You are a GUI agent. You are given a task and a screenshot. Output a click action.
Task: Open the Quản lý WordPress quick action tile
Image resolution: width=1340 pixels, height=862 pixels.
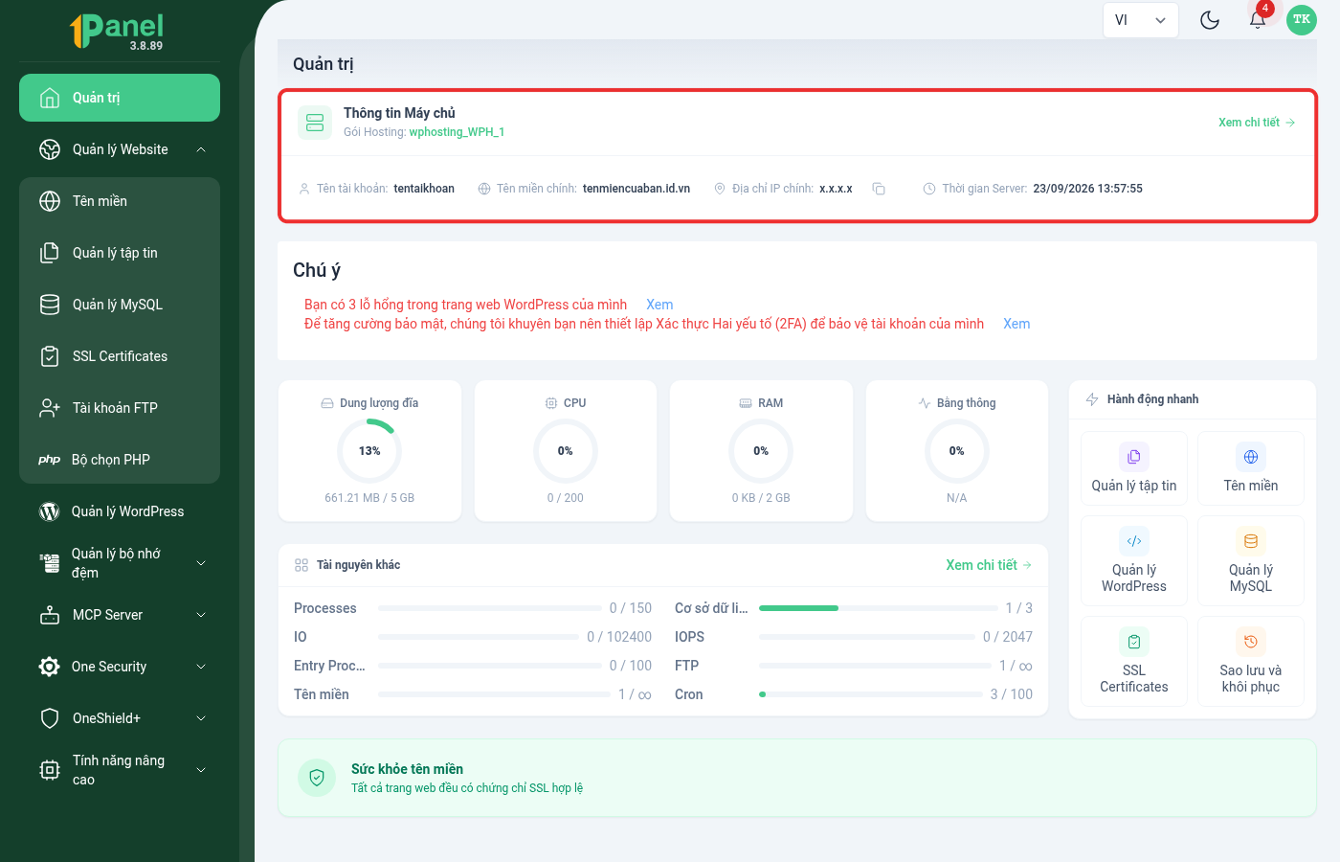[x=1134, y=560]
